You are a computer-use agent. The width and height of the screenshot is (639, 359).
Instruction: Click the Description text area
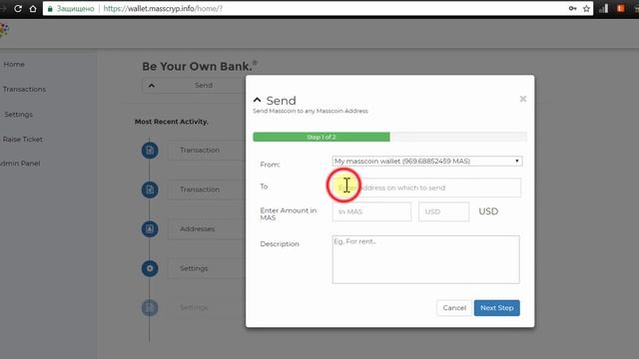426,259
